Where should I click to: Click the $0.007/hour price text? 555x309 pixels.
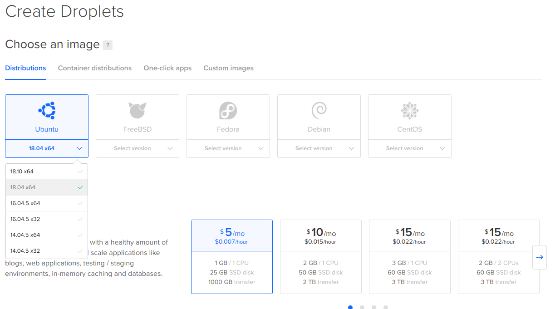(231, 242)
